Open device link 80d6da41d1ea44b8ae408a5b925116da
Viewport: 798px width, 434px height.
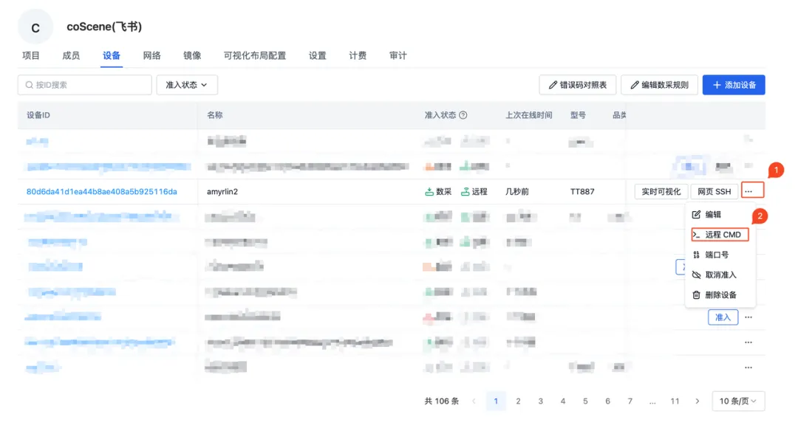(107, 190)
